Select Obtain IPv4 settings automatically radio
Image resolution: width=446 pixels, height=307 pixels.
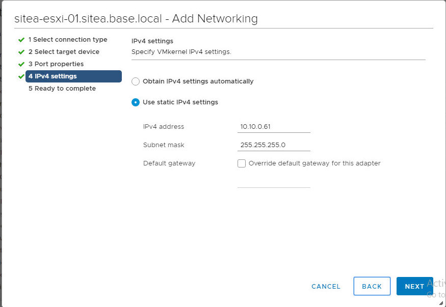click(136, 81)
